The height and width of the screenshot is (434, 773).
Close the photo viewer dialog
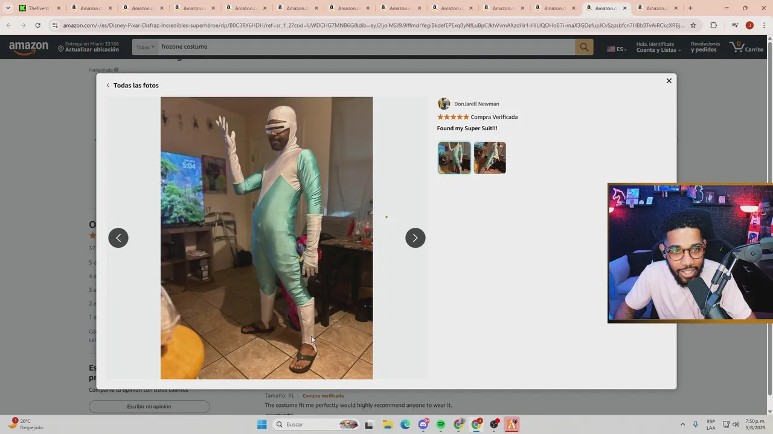(x=669, y=81)
